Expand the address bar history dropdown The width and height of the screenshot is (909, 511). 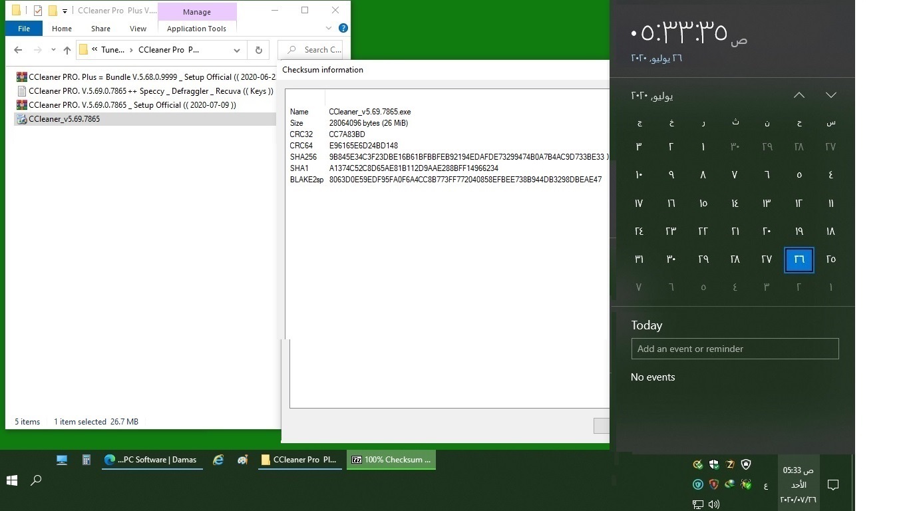[237, 50]
